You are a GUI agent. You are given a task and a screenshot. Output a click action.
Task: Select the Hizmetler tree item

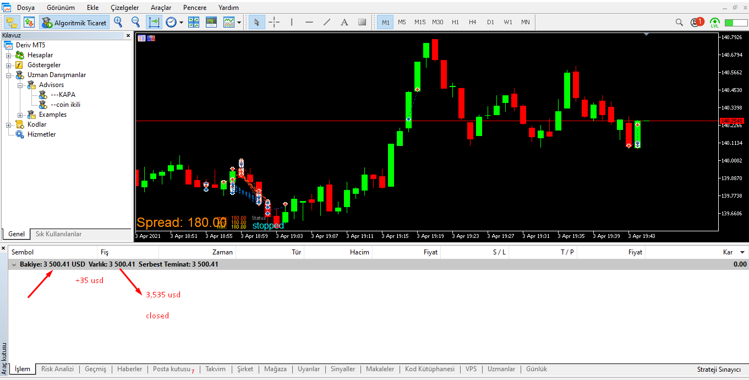tap(41, 134)
